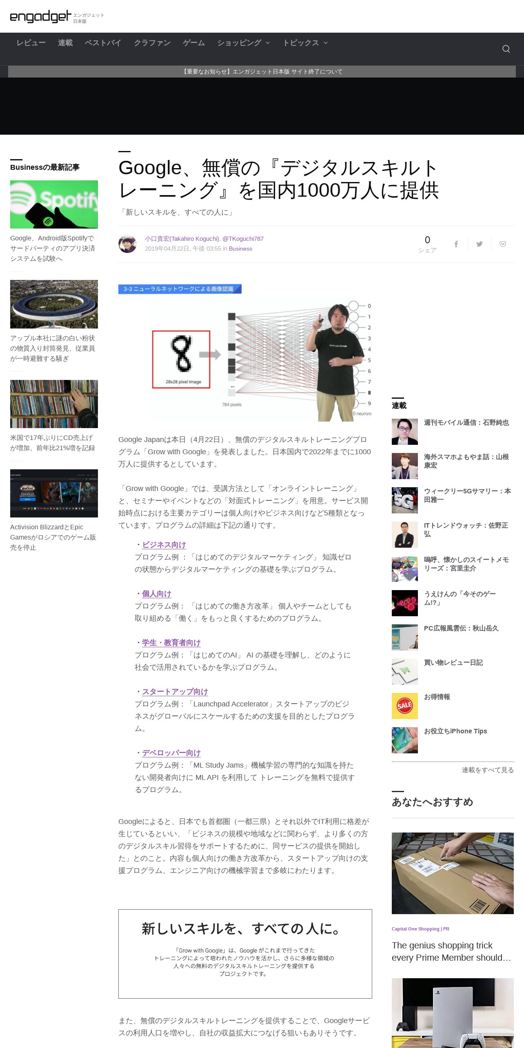Screen dimensions: 524x1048
Task: Open お役立ちiPhone Tips series
Action: 455,731
